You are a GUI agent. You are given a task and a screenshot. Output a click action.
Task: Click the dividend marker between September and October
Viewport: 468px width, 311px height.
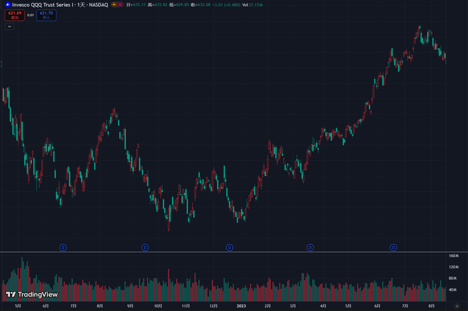pyautogui.click(x=145, y=247)
